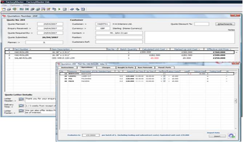
Task: Toggle the checkbox on the BODYCOTE operation row
Action: pos(164,74)
